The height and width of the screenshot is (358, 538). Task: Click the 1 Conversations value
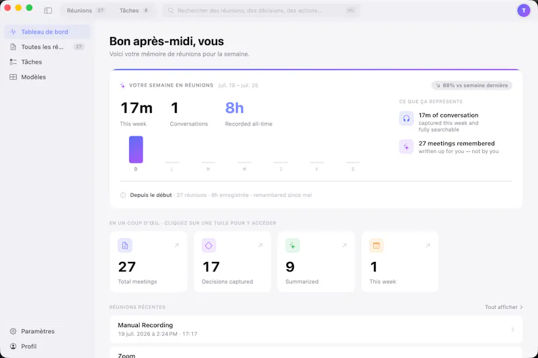tap(174, 108)
